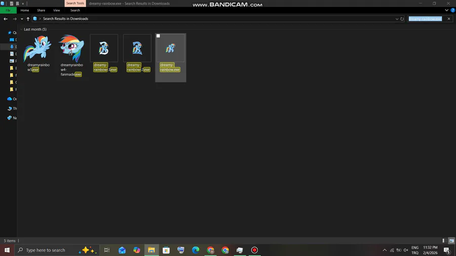Open the Downloads folder in sidebar
Screen dimensions: 456x256
tap(13, 47)
